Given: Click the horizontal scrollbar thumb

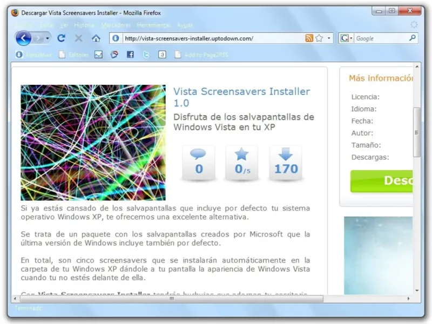Looking at the screenshot, I should pos(171,299).
